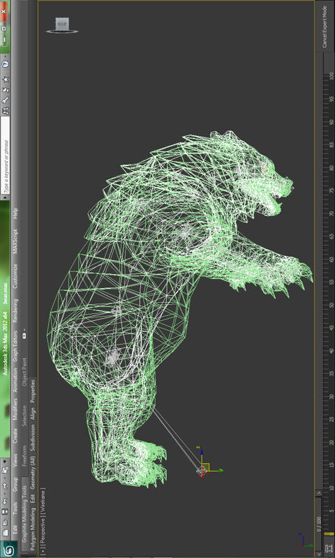Screen dimensions: 335x558
Task: Open the Group menu
Action: [x=15, y=484]
